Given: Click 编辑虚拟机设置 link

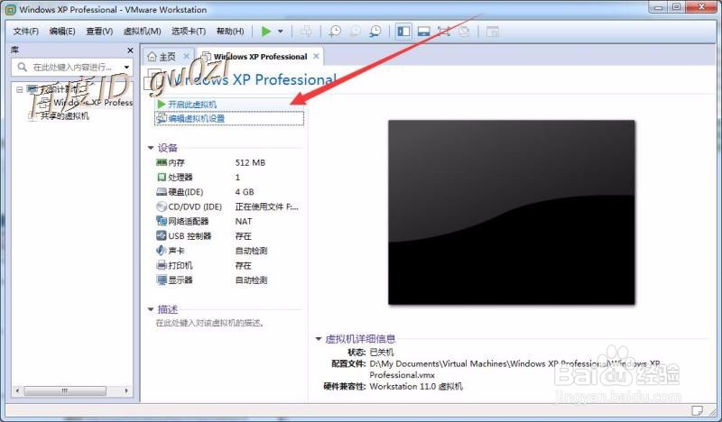Looking at the screenshot, I should pos(197,119).
